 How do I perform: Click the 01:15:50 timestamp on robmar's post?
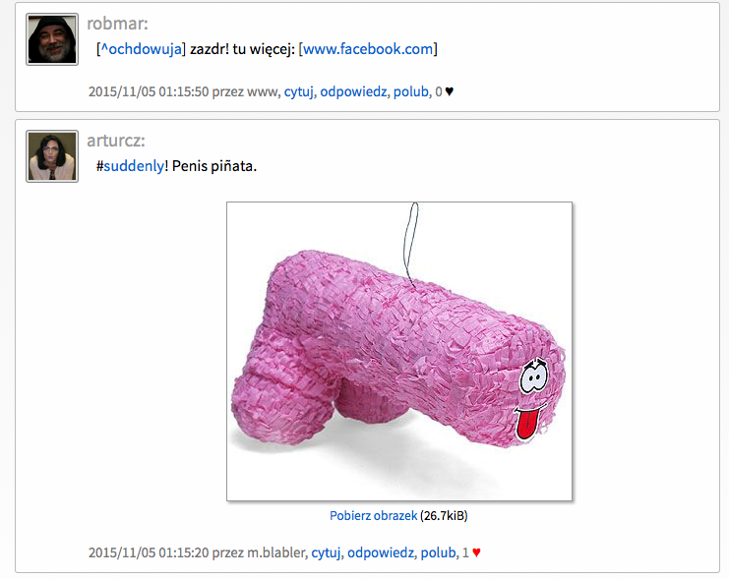[184, 91]
